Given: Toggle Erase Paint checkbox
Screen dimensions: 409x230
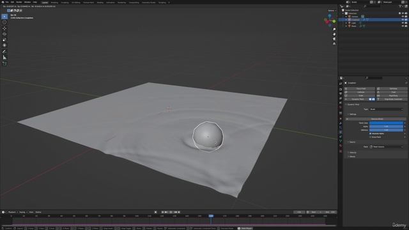Looking at the screenshot, I should point(371,137).
